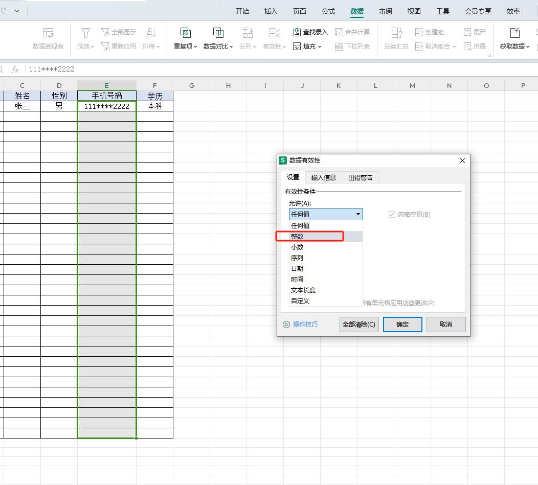Open the 数据透视表 pivot table tool

point(48,39)
